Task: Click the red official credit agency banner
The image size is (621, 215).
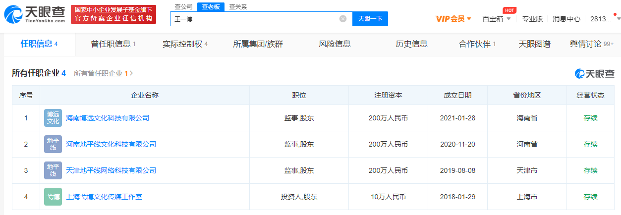Action: 113,14
